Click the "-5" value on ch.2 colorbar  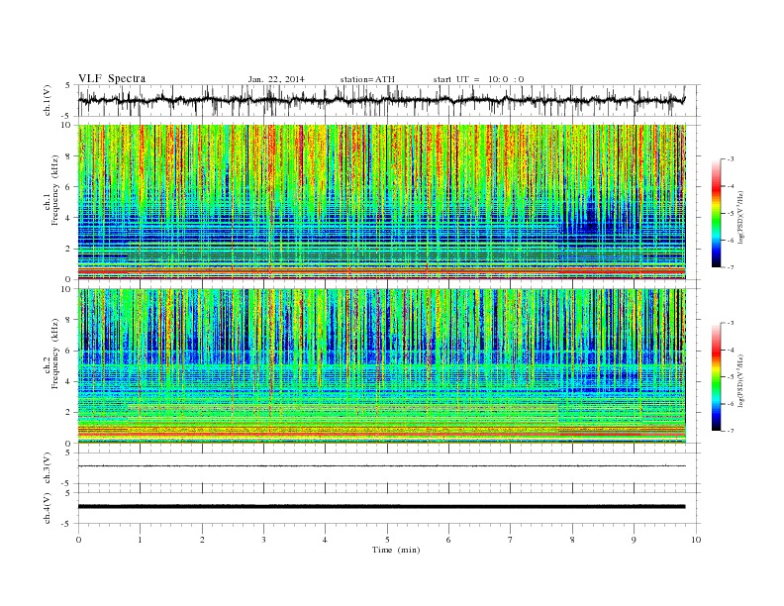pos(731,377)
